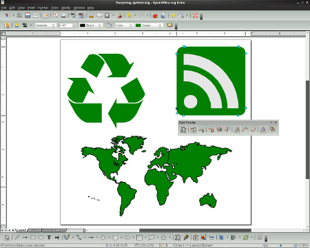The width and height of the screenshot is (310, 248).
Task: Open the area fill style Color dropdown
Action: click(x=124, y=25)
